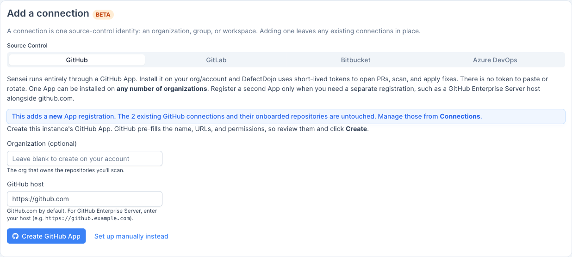Switch to the Azure DevOps tab
This screenshot has width=572, height=257.
tap(495, 60)
